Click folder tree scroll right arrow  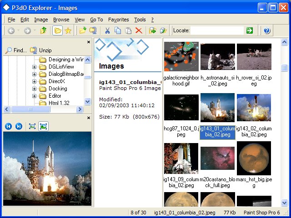click(80, 109)
